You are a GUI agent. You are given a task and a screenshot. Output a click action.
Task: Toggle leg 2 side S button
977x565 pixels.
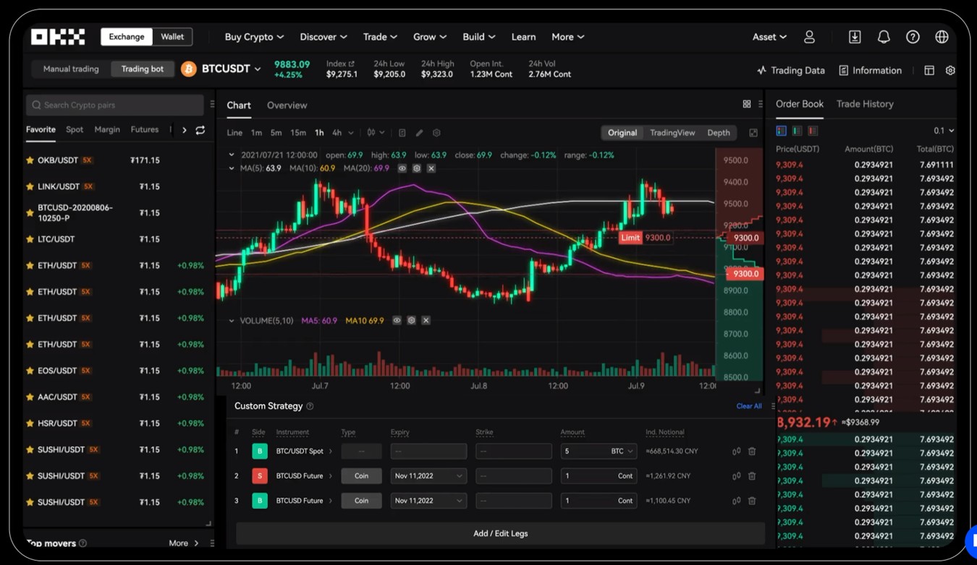[259, 476]
